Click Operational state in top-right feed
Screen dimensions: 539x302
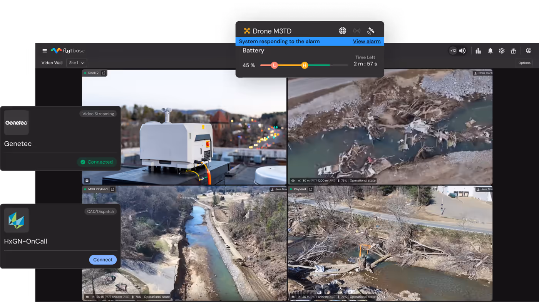363,180
